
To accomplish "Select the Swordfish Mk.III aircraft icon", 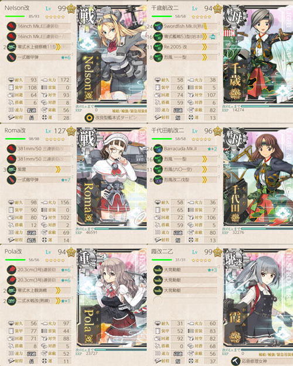I will (x=158, y=26).
